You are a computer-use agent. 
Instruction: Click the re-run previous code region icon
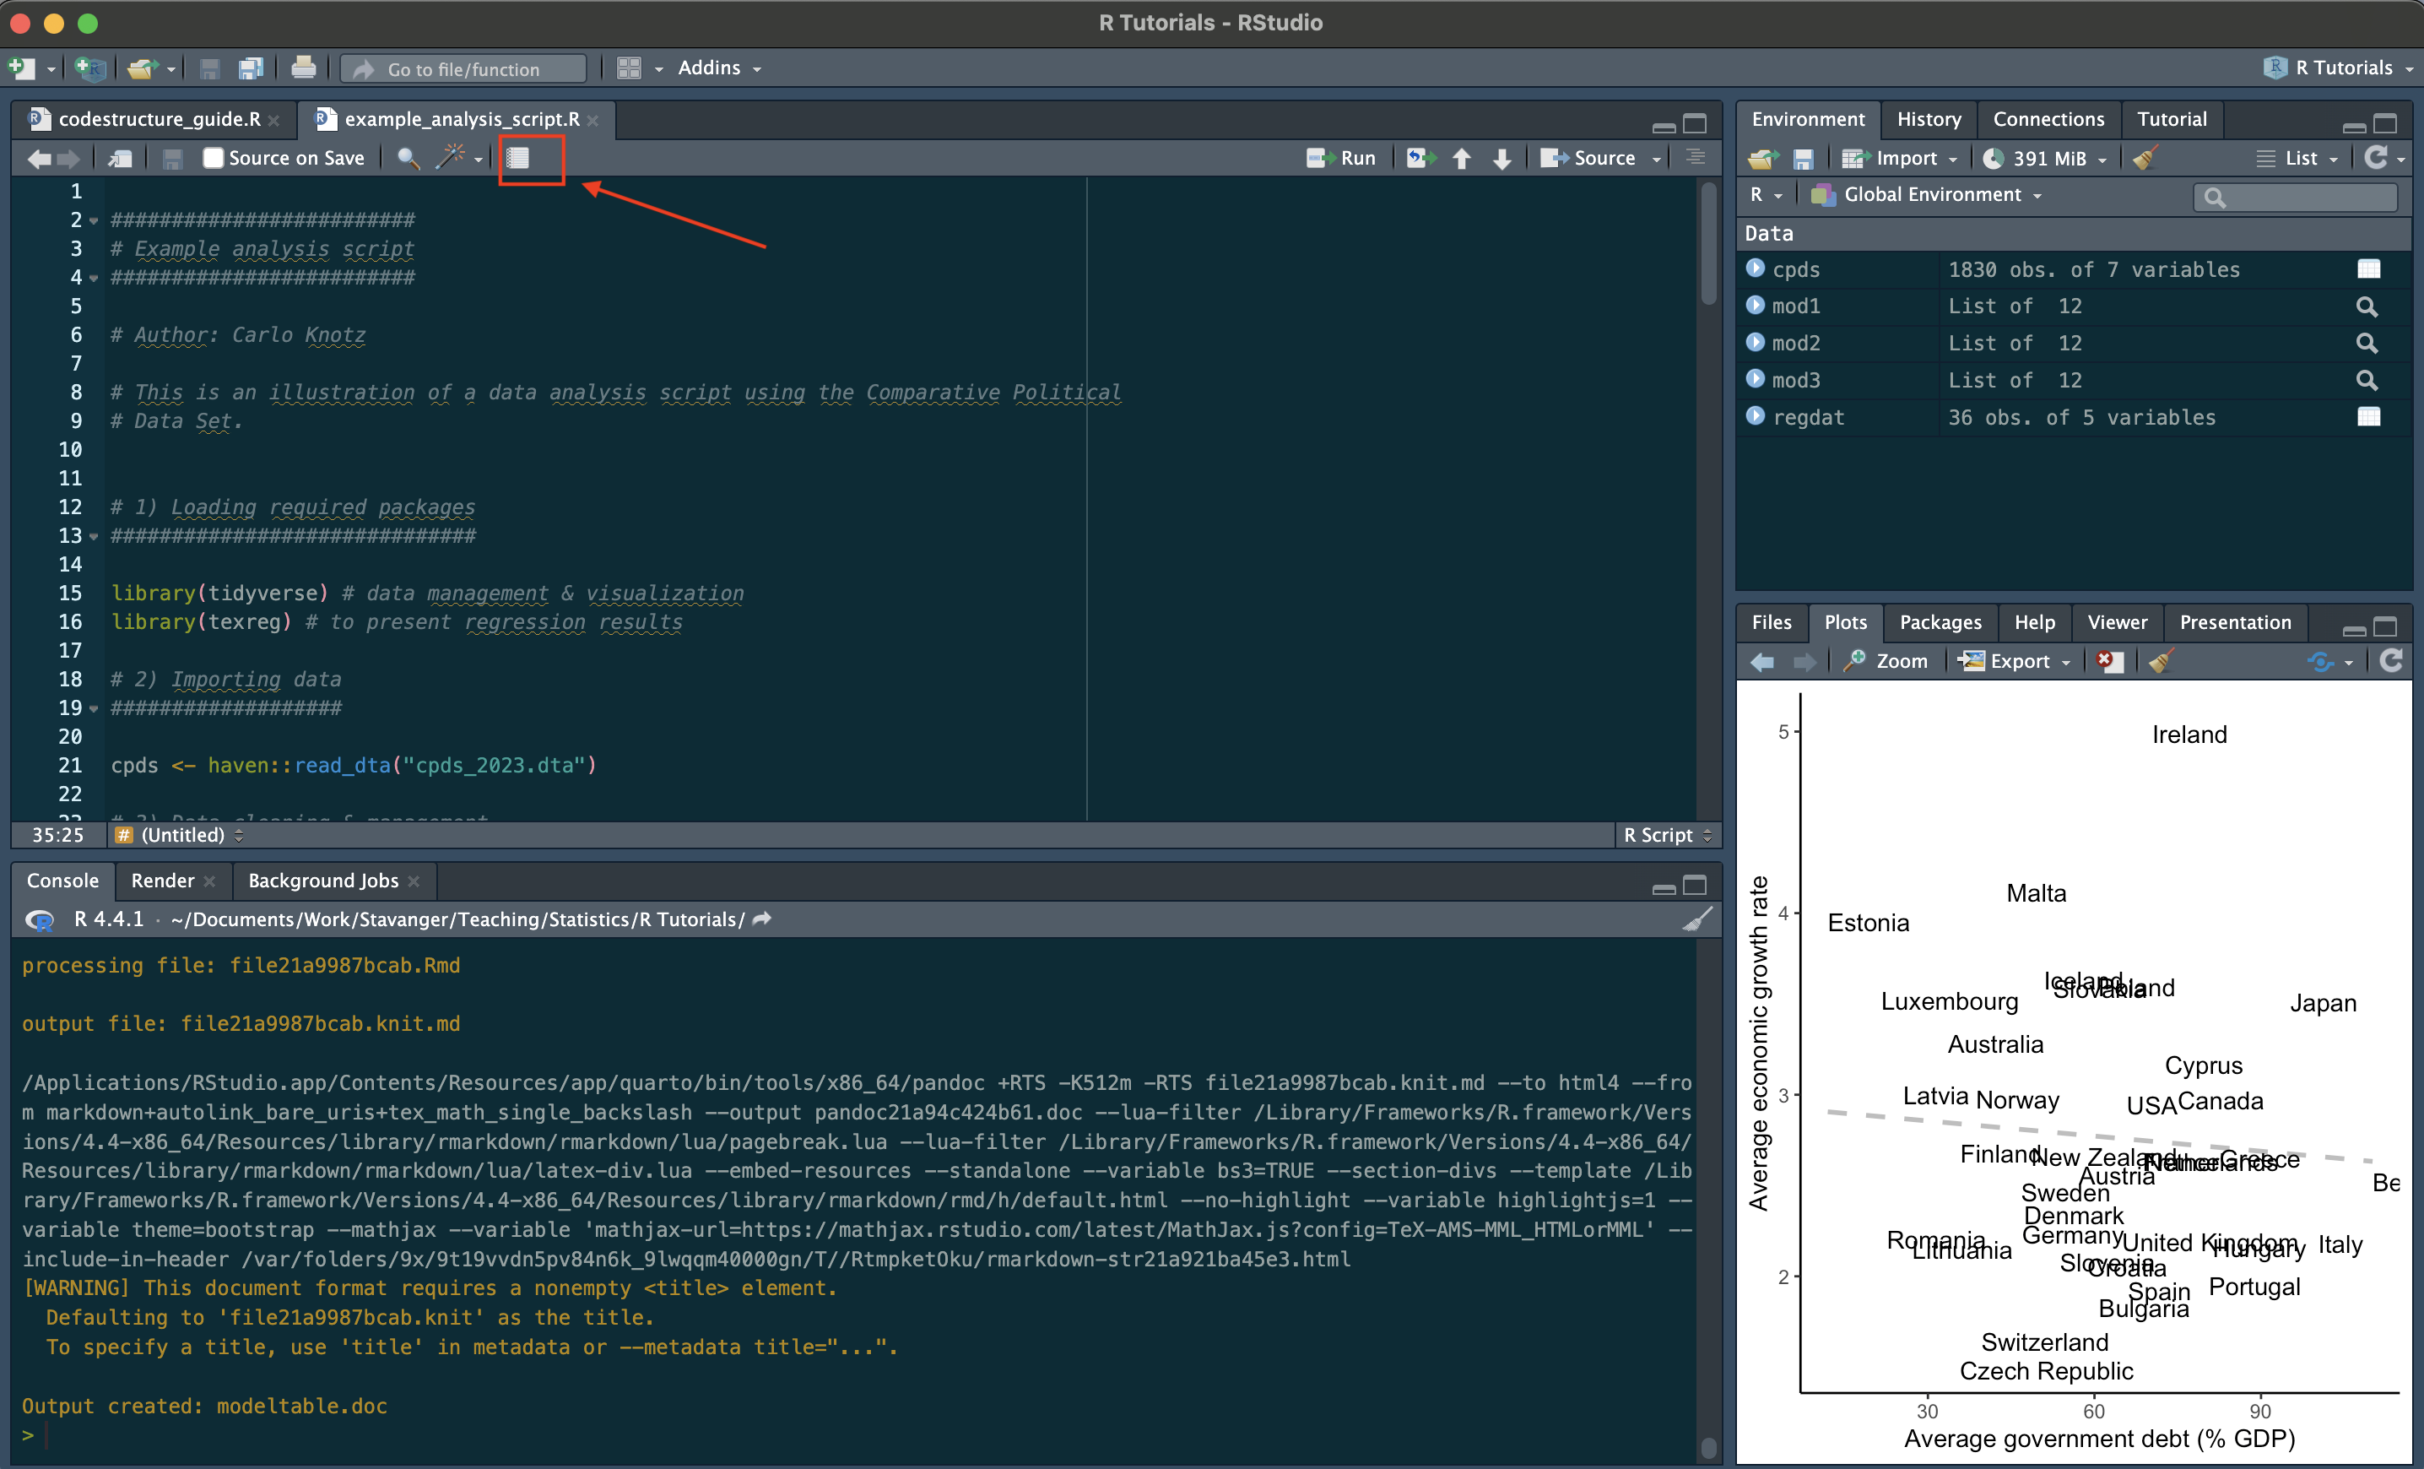click(x=1420, y=157)
